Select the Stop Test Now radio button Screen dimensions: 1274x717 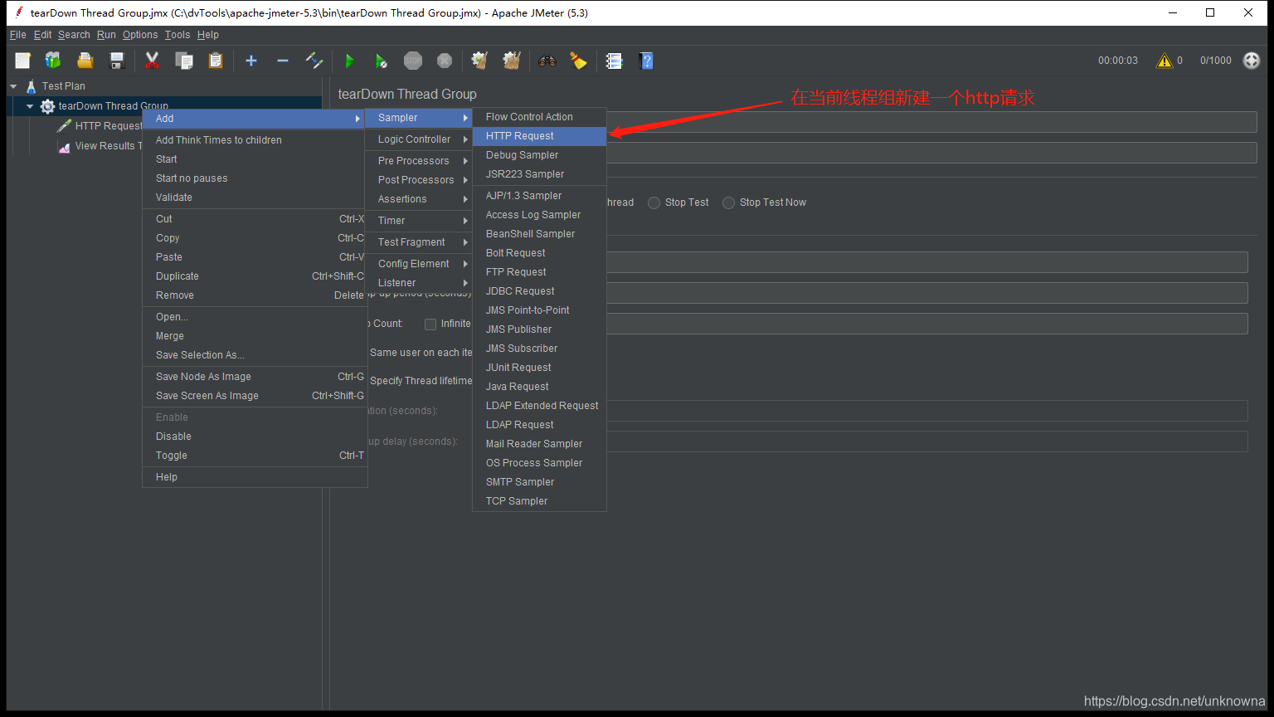click(x=729, y=202)
